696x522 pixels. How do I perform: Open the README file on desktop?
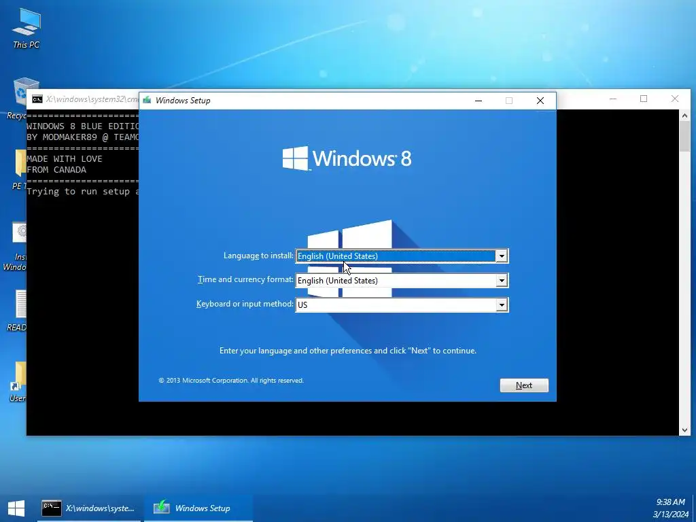(x=18, y=311)
